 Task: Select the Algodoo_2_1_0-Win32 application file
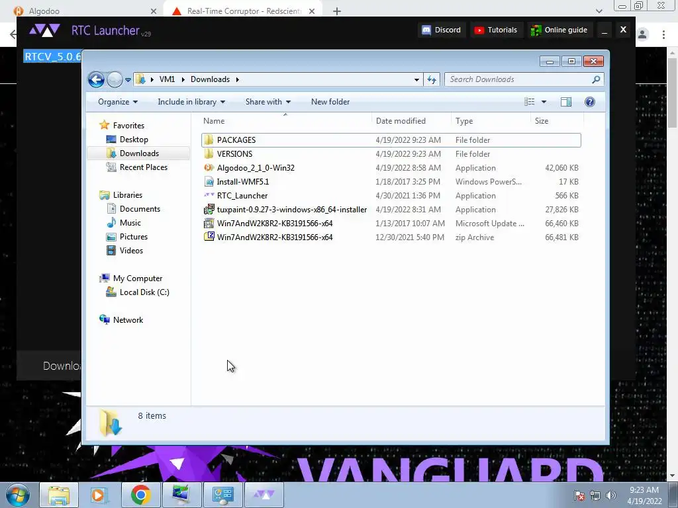tap(391, 167)
